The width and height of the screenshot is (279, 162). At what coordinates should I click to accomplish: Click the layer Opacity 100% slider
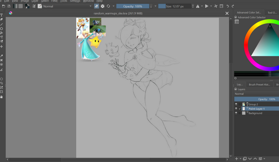point(256,99)
